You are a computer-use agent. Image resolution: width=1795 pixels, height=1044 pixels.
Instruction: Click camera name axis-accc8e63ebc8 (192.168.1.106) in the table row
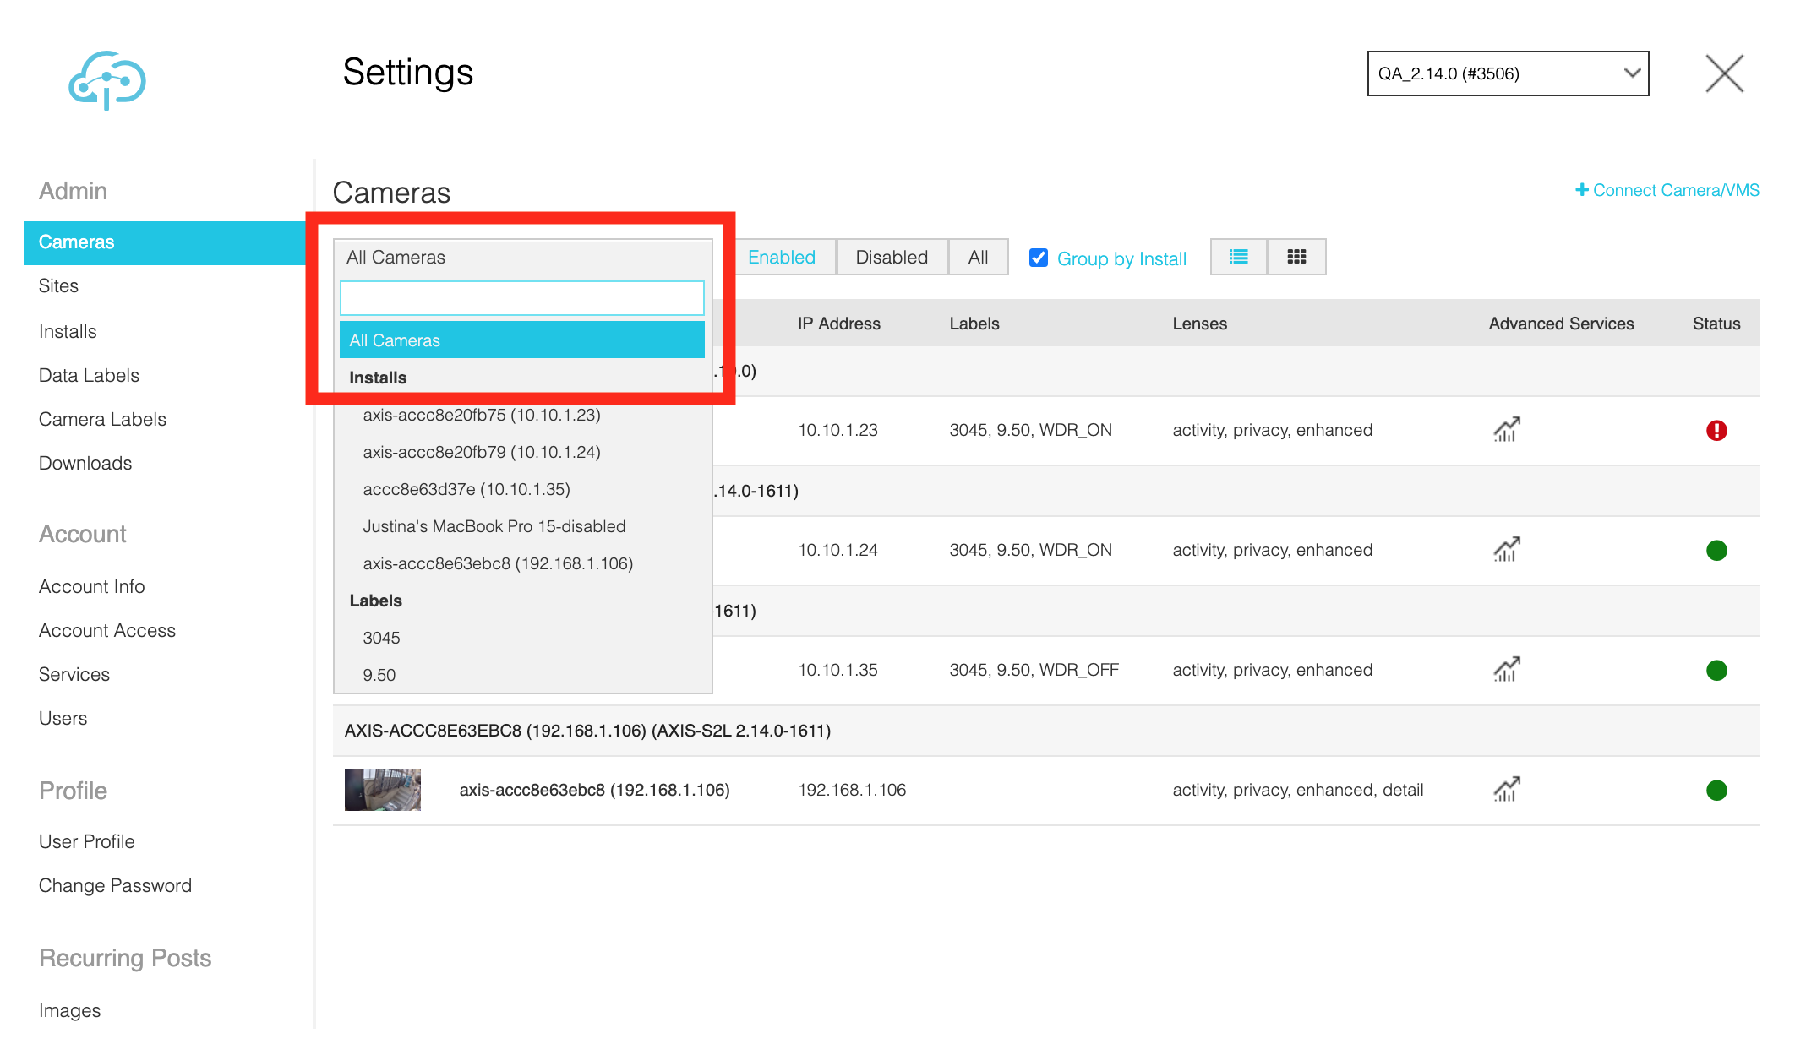click(594, 790)
